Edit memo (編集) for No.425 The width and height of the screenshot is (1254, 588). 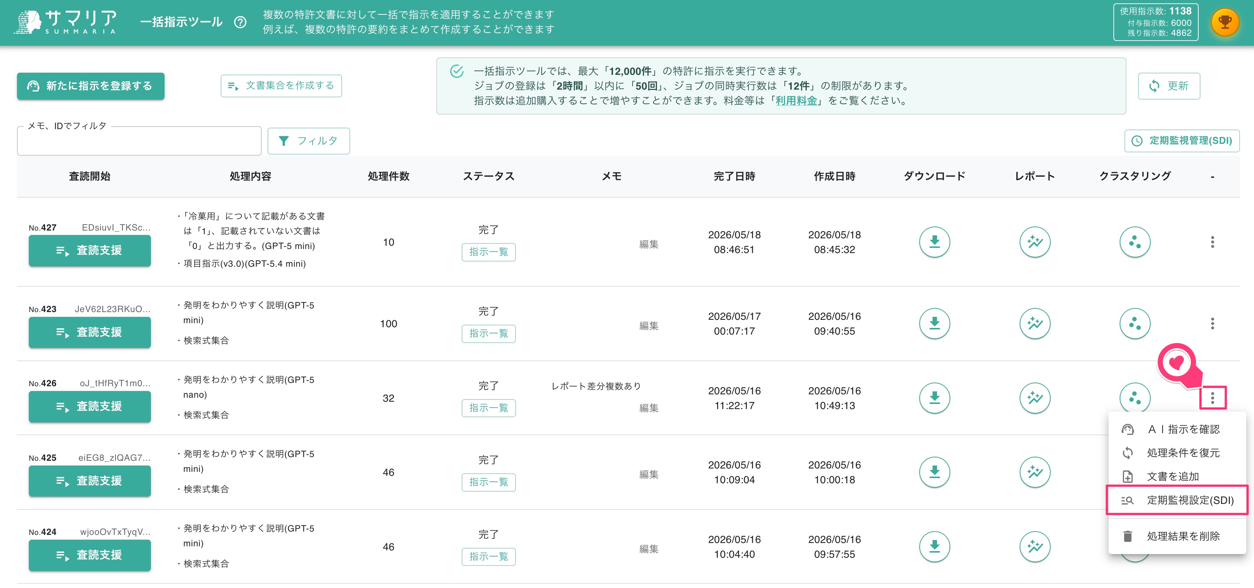(648, 475)
